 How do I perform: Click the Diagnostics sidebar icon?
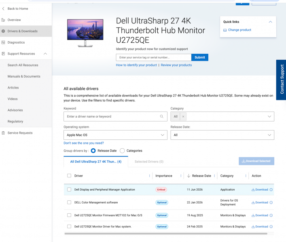pyautogui.click(x=3, y=42)
